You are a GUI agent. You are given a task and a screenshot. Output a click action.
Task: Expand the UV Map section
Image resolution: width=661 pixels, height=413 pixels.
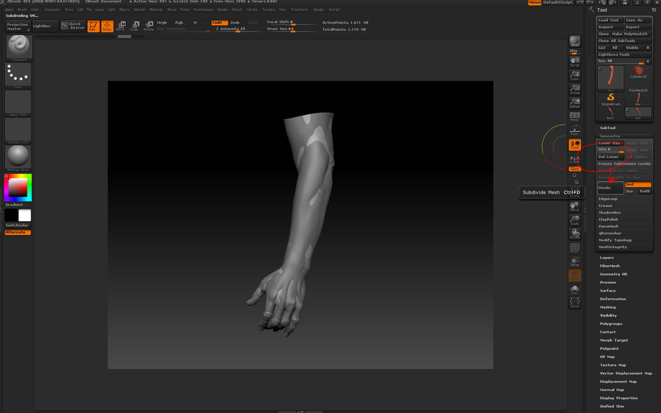[x=607, y=357]
